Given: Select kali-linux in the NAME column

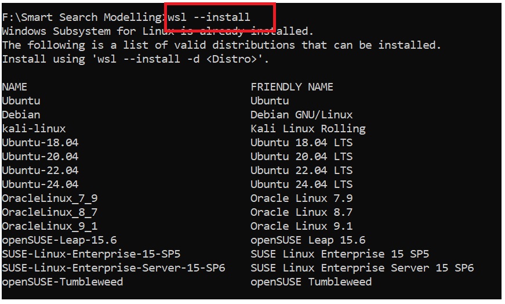Looking at the screenshot, I should pos(34,128).
